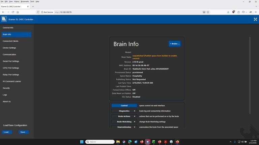Open the browser View menu

tap(11, 1)
